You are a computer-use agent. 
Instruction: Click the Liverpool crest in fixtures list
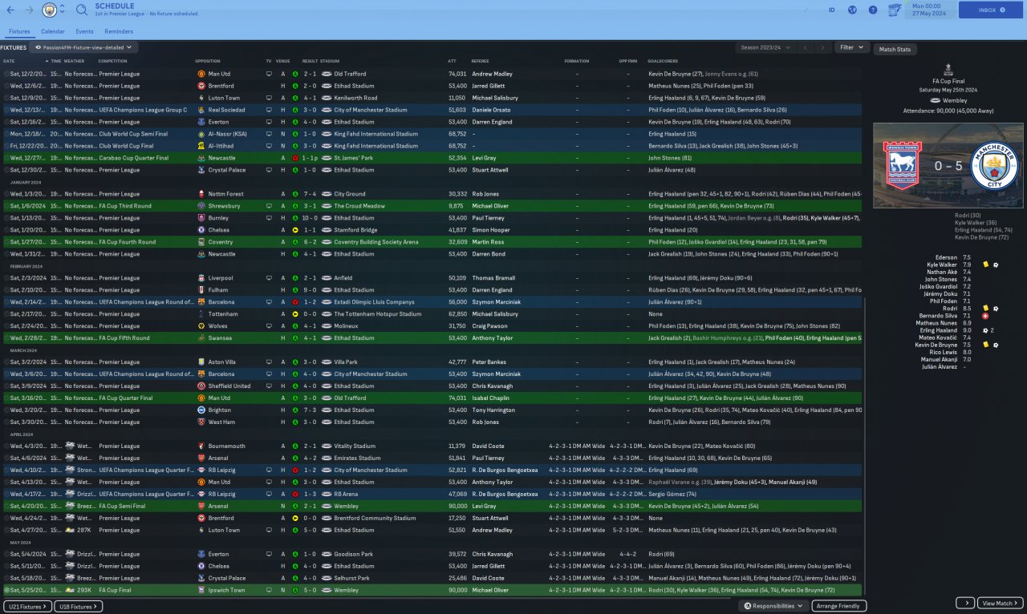(x=201, y=278)
